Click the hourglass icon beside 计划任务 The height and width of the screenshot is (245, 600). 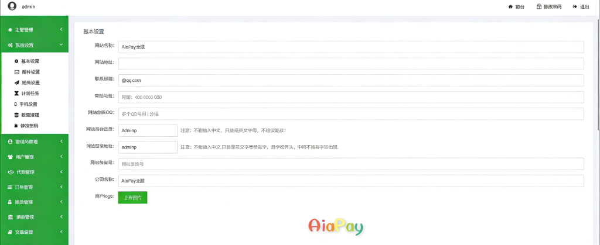point(16,93)
